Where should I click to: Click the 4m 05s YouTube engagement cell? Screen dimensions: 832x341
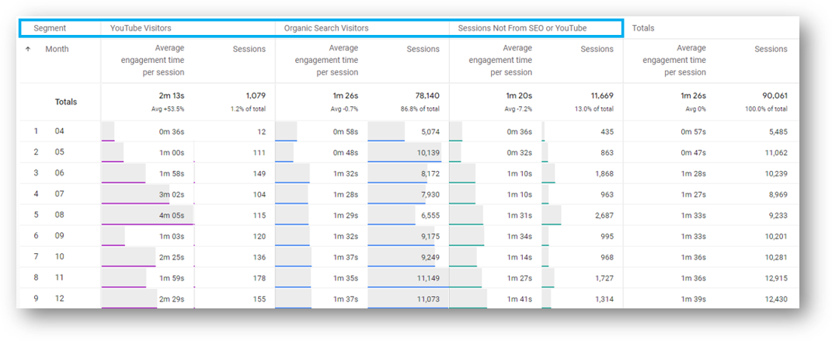point(172,215)
